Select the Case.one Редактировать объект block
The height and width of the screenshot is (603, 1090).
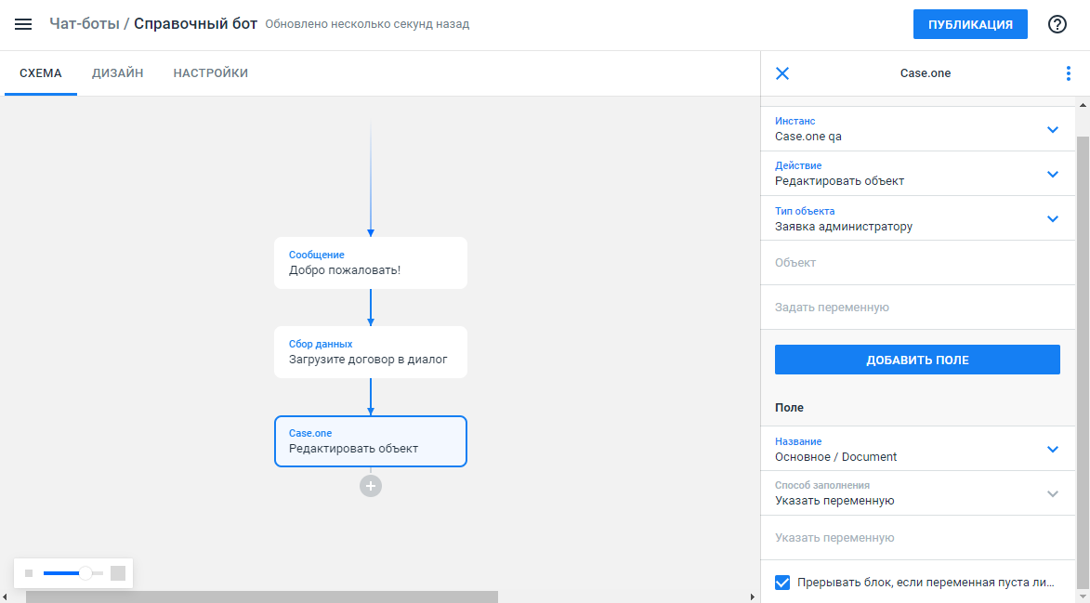[x=371, y=441]
